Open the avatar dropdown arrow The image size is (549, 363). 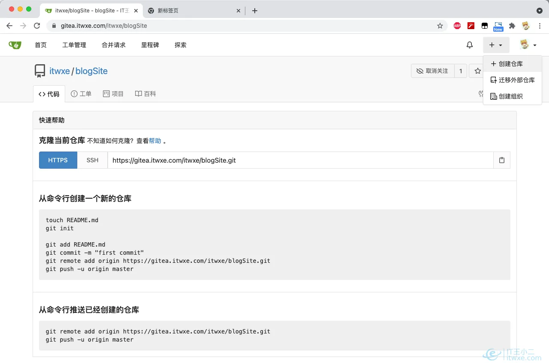(534, 45)
